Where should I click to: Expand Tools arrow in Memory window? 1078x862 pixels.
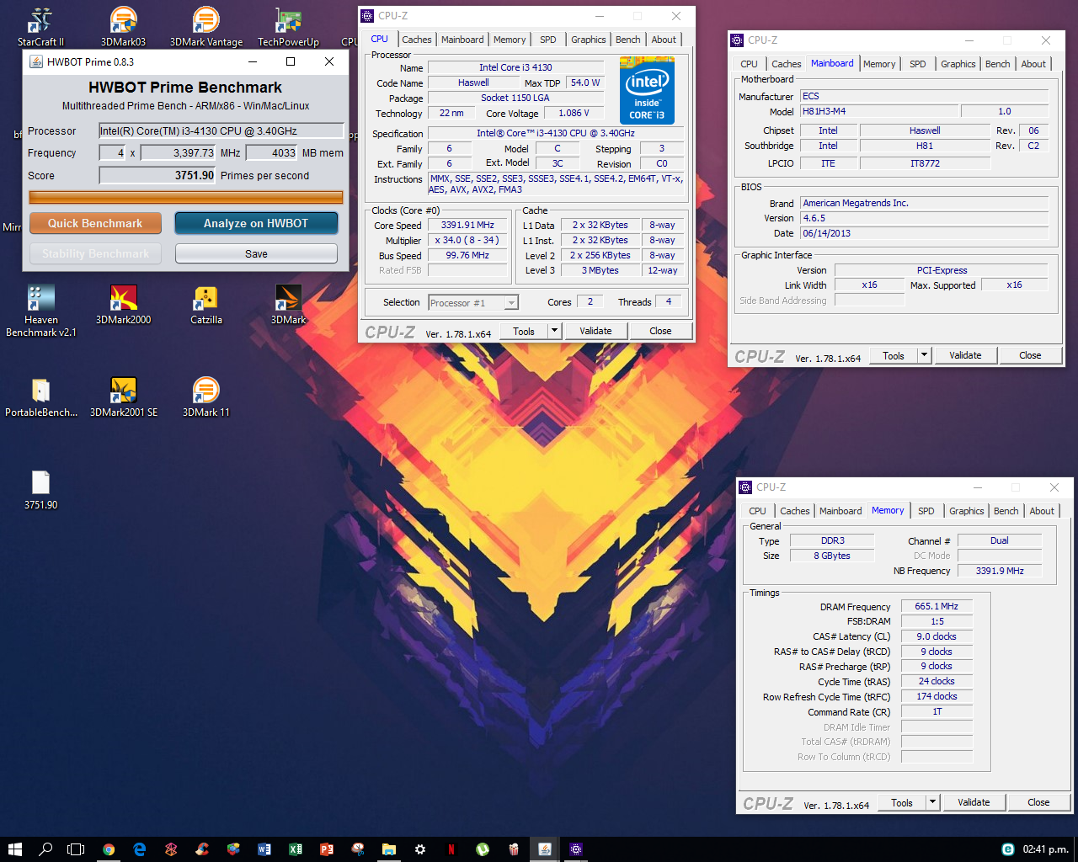(932, 802)
